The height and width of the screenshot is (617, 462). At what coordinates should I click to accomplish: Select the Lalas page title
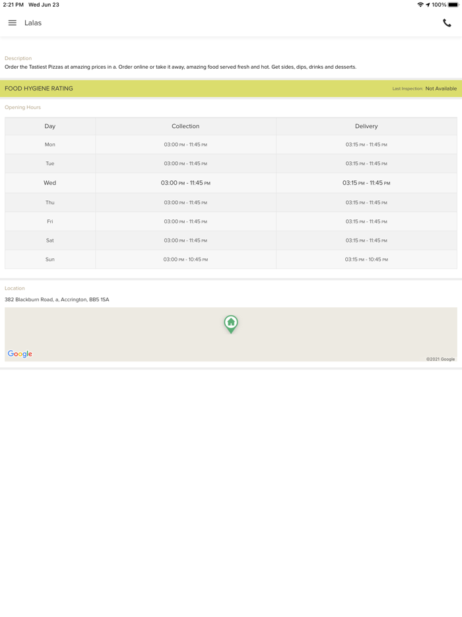click(33, 23)
